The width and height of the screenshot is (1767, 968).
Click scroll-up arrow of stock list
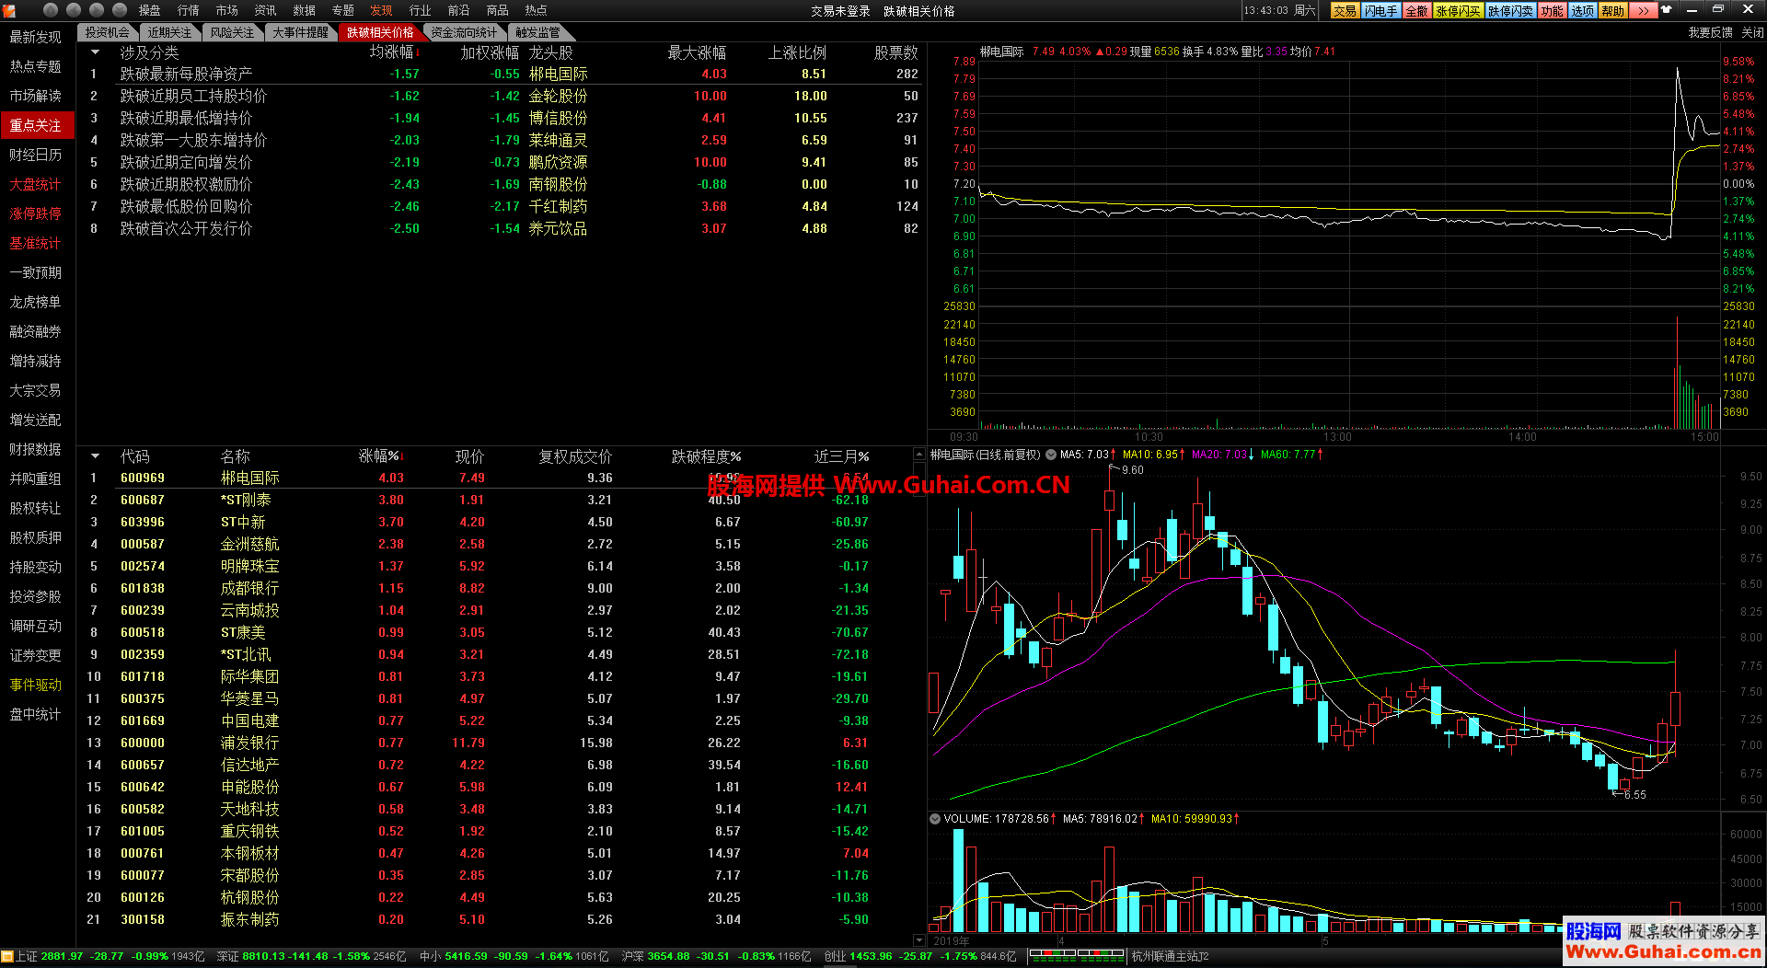[918, 455]
